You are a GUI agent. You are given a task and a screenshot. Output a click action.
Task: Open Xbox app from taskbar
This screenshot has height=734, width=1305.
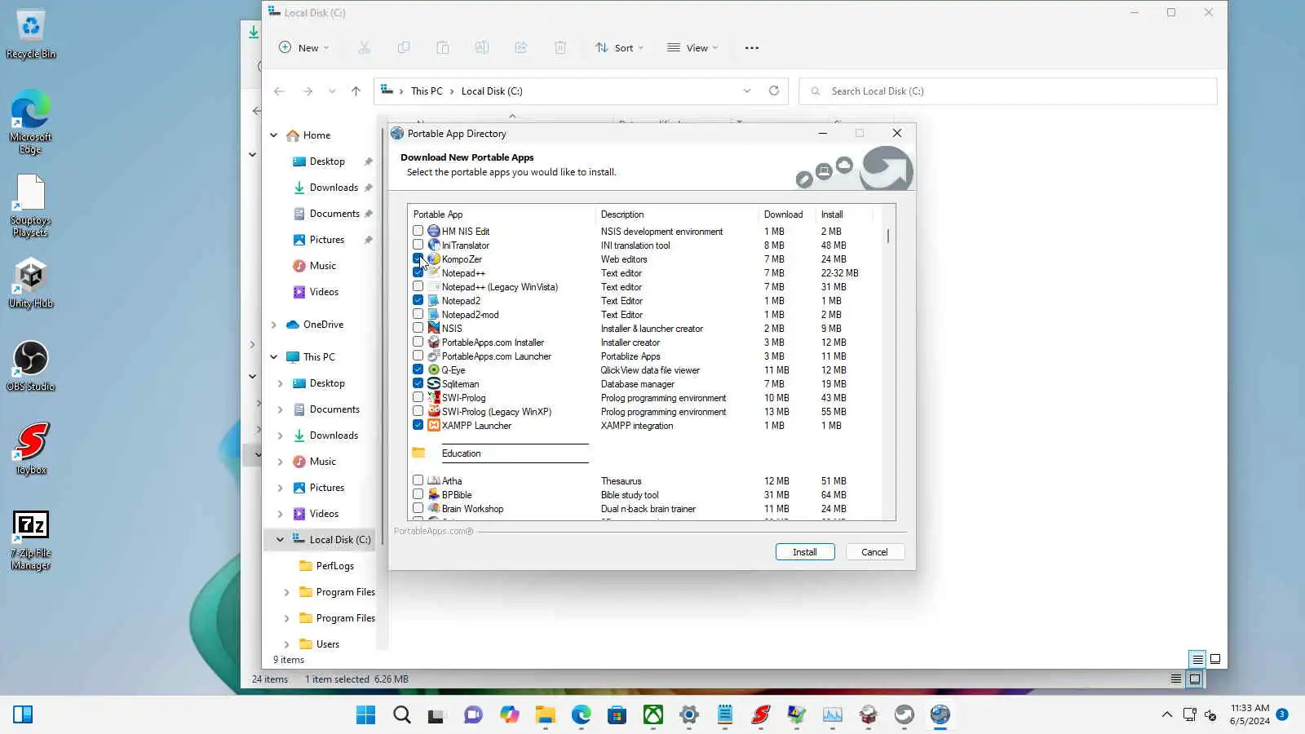point(652,715)
